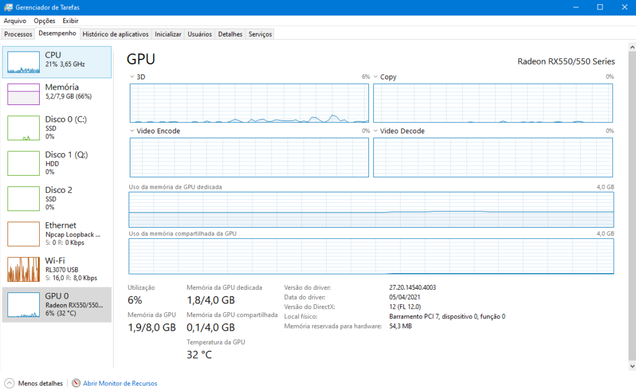Select the CPU performance thumbnail graph
Viewport: 636px width, 391px height.
pyautogui.click(x=24, y=62)
